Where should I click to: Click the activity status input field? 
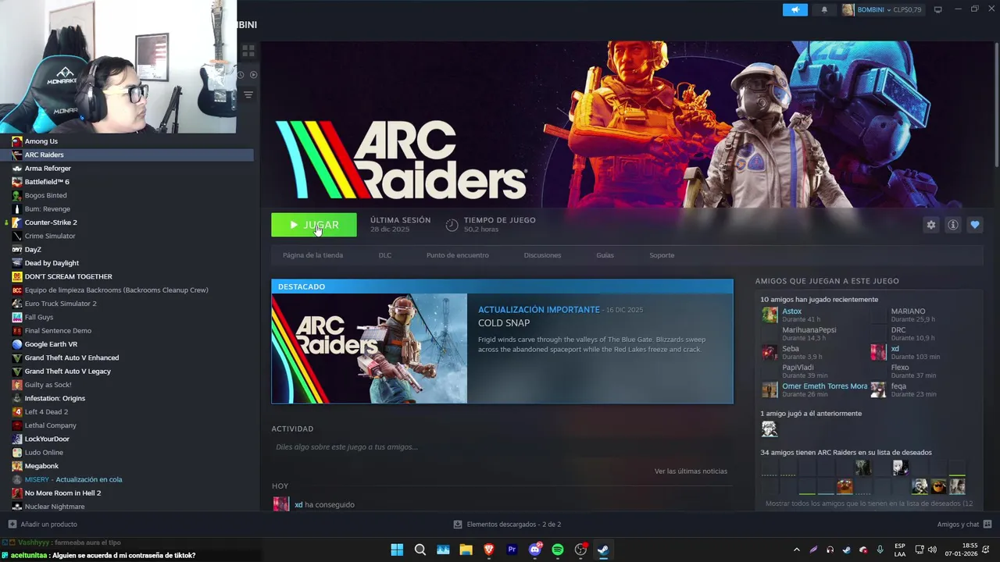tap(502, 447)
